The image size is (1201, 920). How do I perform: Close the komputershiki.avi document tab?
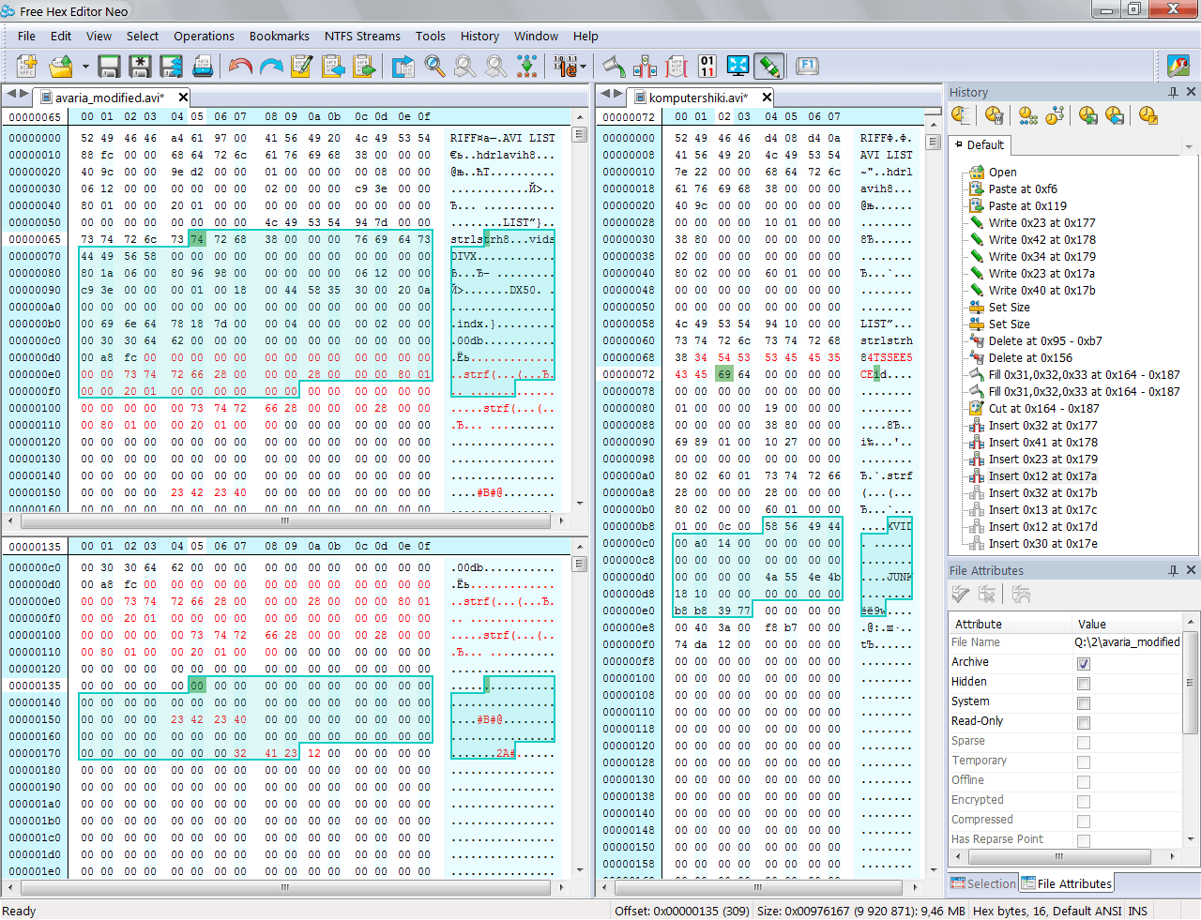pos(767,98)
